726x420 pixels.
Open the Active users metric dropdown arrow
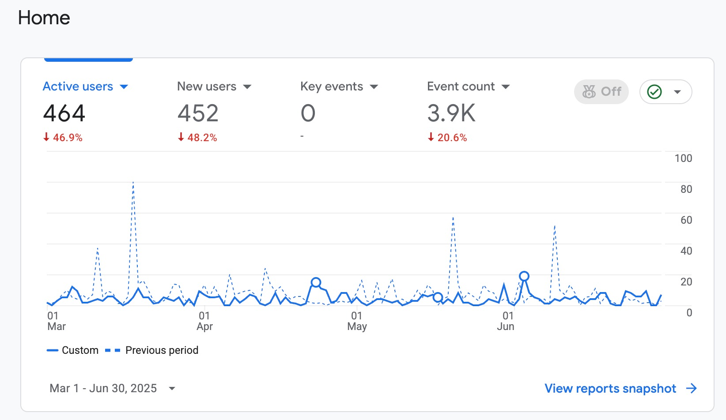[x=124, y=87]
